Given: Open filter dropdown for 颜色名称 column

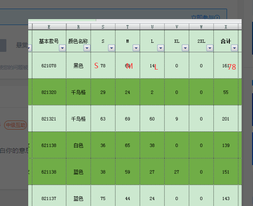Looking at the screenshot, I should 87,48.
